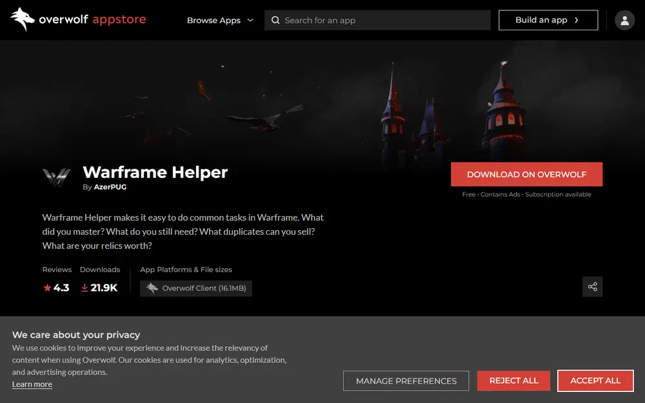The height and width of the screenshot is (403, 645).
Task: Open the Build an app button
Action: (x=548, y=20)
